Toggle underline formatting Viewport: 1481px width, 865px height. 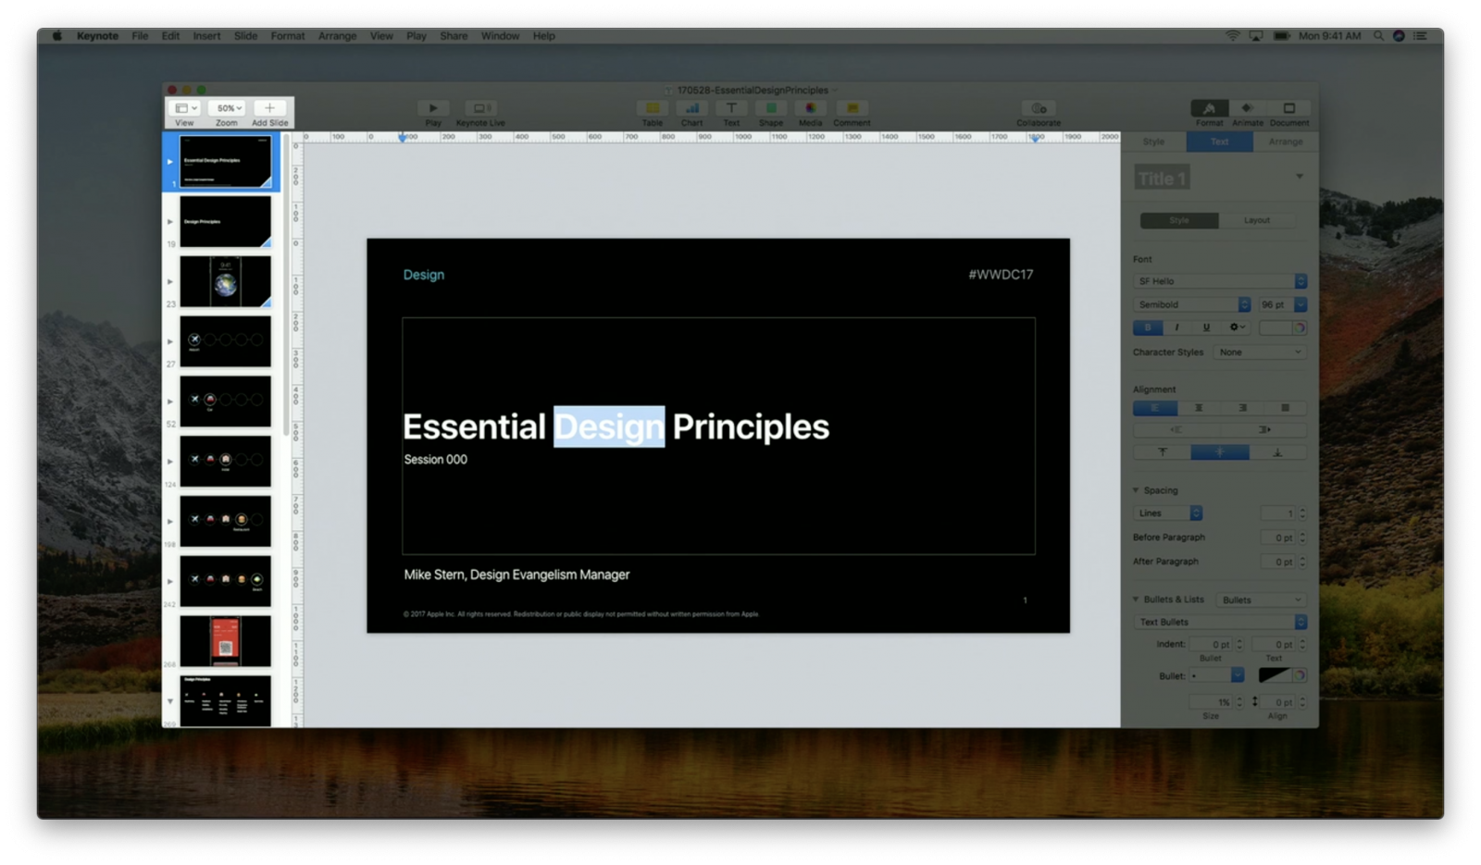pos(1206,327)
